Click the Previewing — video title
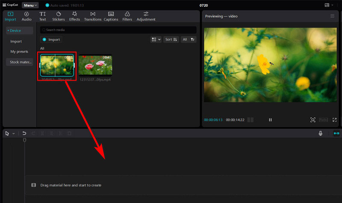342x203 pixels. (221, 16)
